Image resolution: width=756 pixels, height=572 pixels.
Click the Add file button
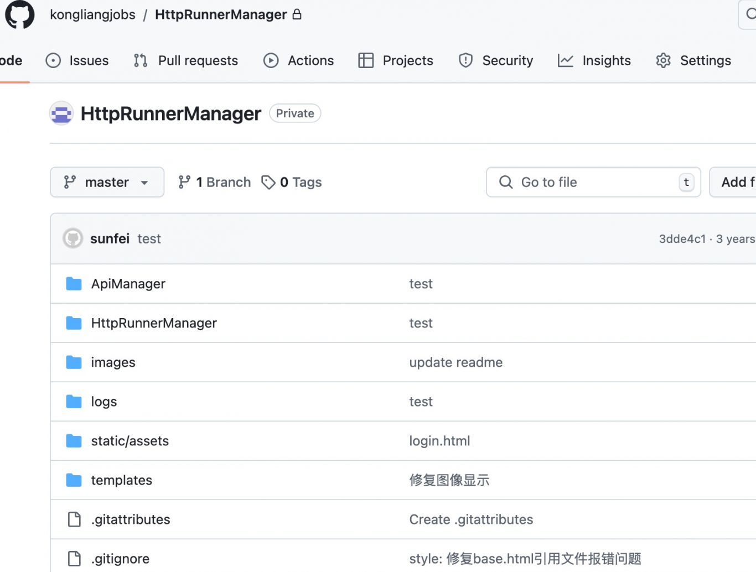pos(733,182)
